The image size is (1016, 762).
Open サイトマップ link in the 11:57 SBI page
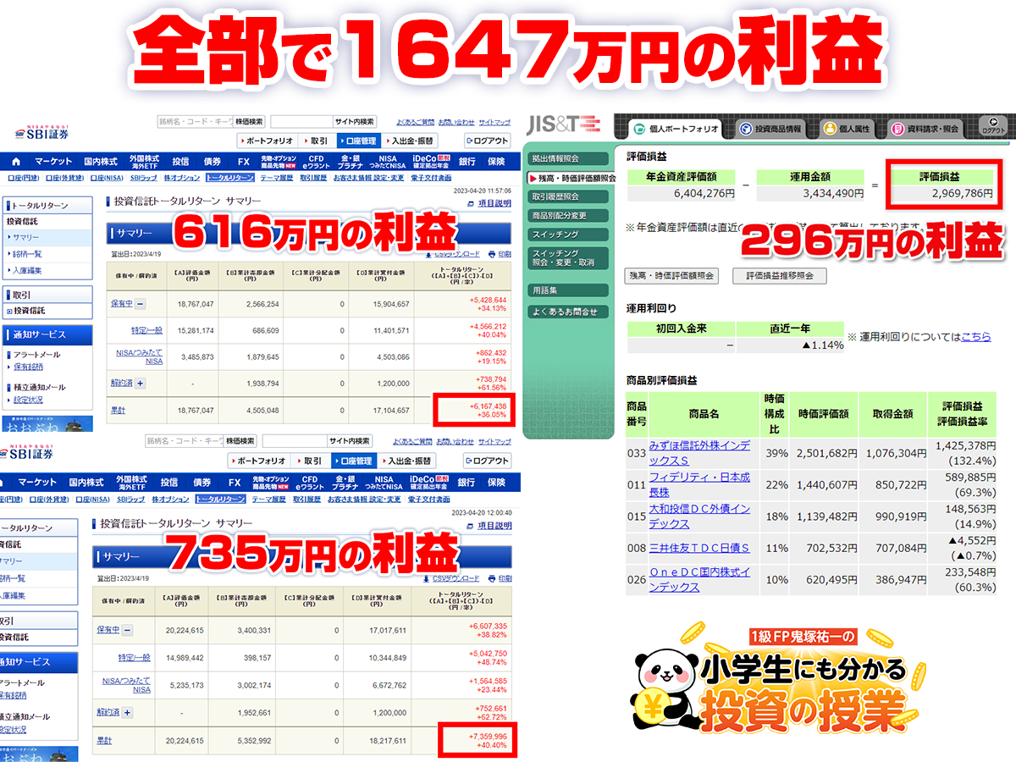pyautogui.click(x=494, y=122)
